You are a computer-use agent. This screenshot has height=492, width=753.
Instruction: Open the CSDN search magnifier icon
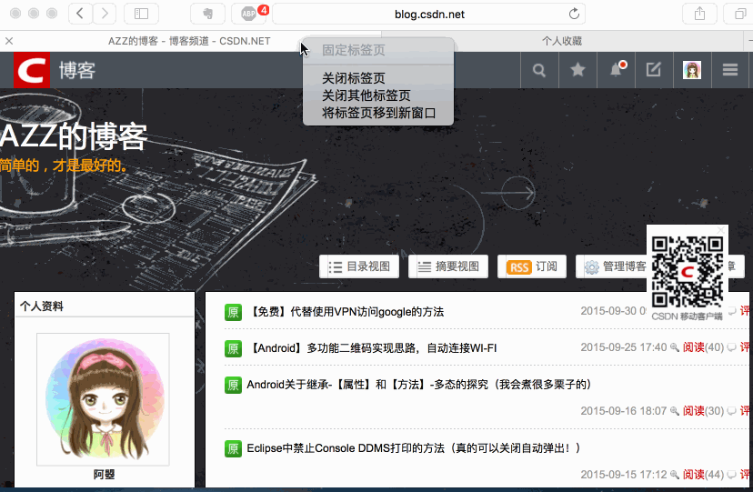coord(539,70)
